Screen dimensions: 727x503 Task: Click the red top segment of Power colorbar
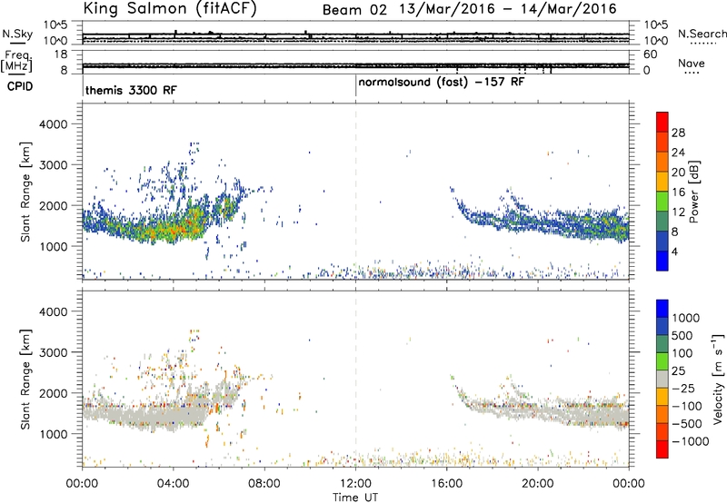662,122
